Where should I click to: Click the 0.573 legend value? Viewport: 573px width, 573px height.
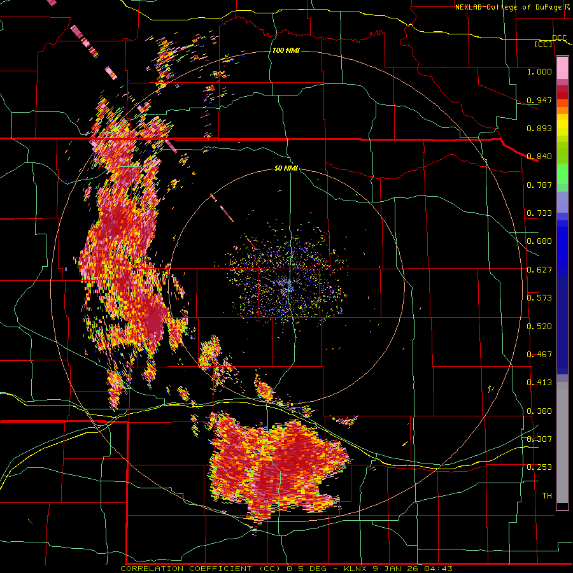[539, 298]
